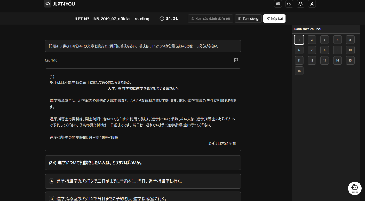Click question 1, the current question marker
This screenshot has width=365, height=201.
(x=299, y=39)
